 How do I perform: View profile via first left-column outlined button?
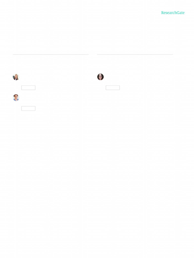(28, 88)
